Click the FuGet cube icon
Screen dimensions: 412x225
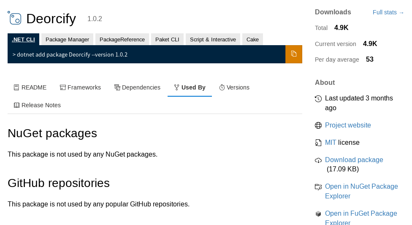[318, 214]
